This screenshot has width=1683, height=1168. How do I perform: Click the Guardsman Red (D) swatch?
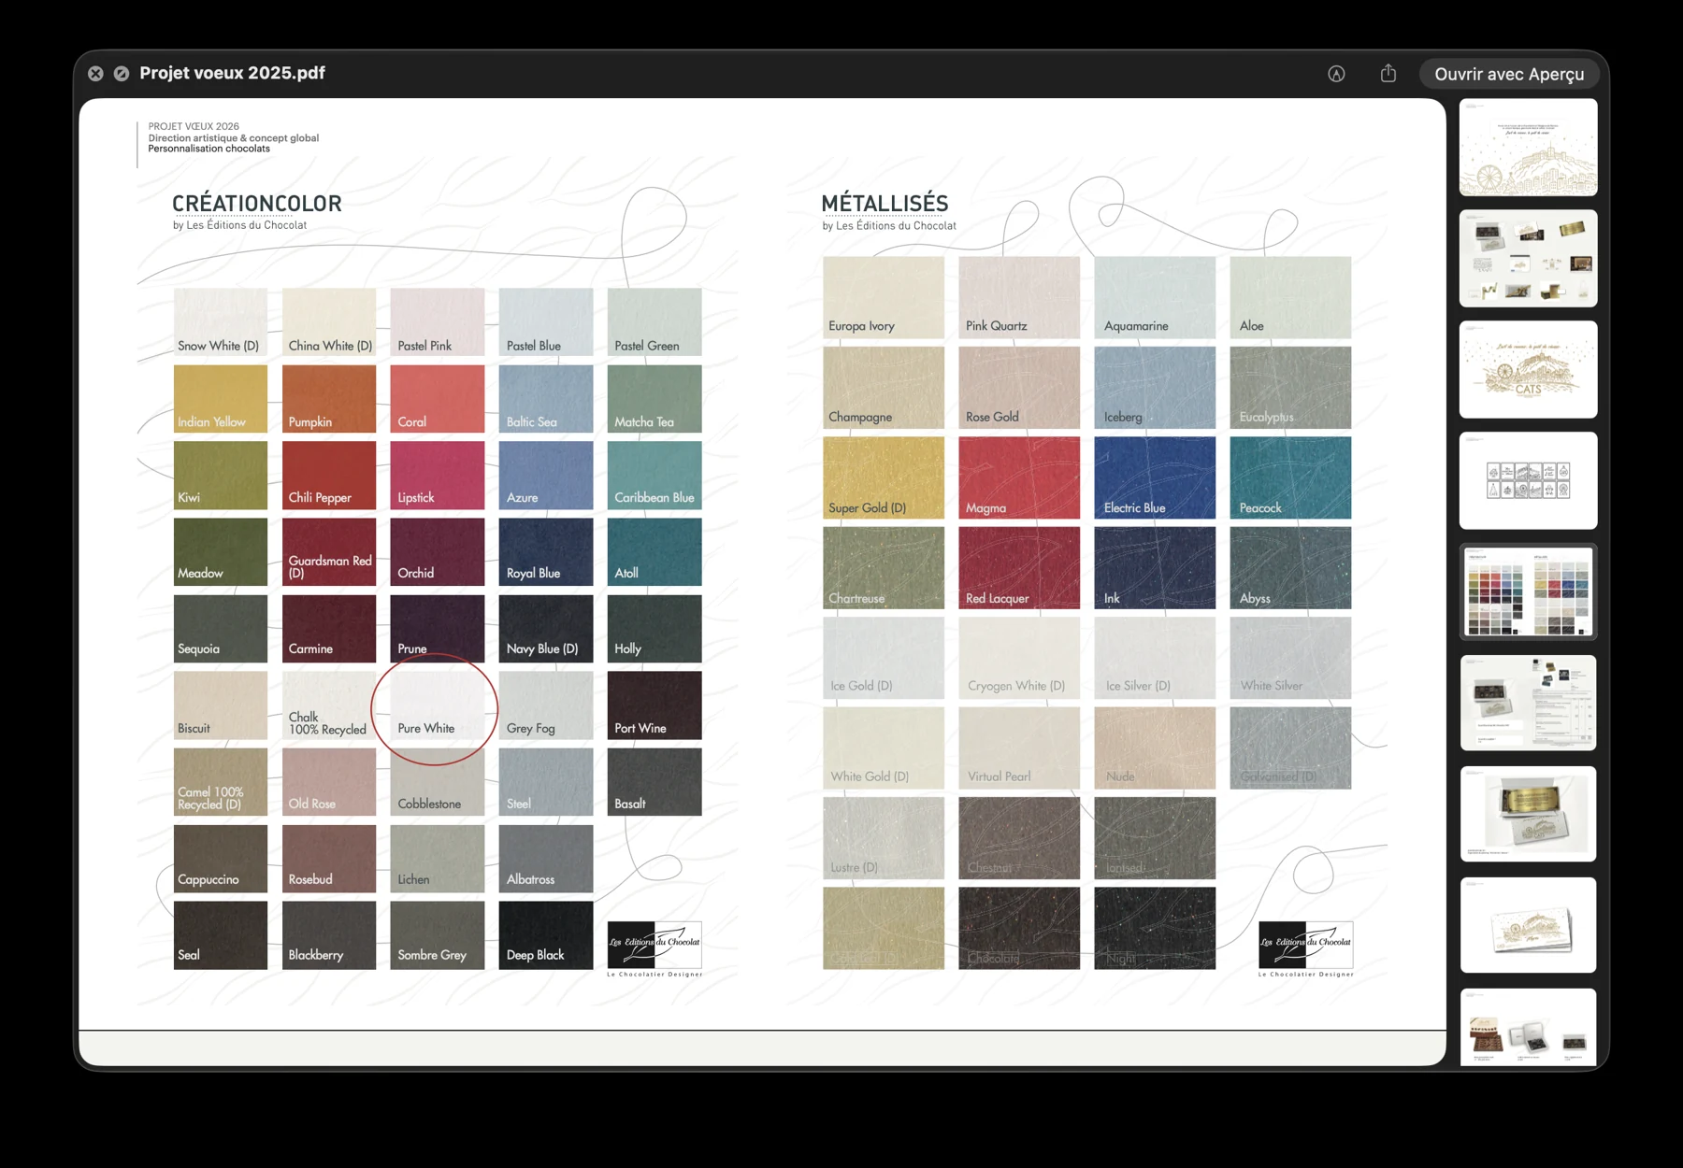(329, 552)
